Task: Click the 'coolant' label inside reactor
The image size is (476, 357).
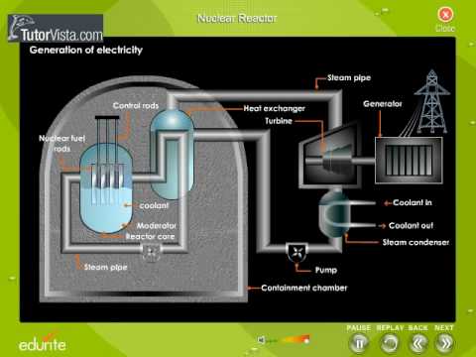Action: (154, 205)
